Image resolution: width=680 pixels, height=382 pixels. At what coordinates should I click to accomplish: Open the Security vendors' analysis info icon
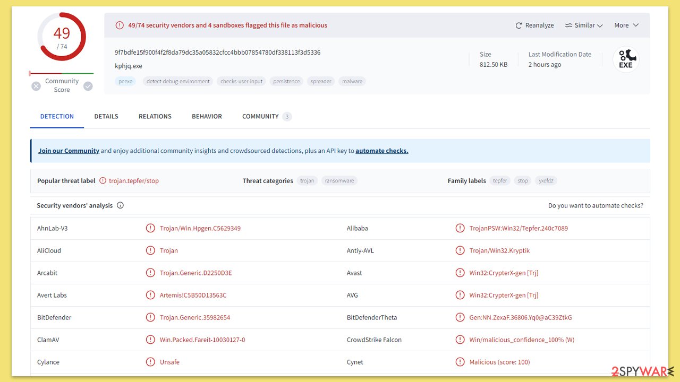[x=120, y=205]
